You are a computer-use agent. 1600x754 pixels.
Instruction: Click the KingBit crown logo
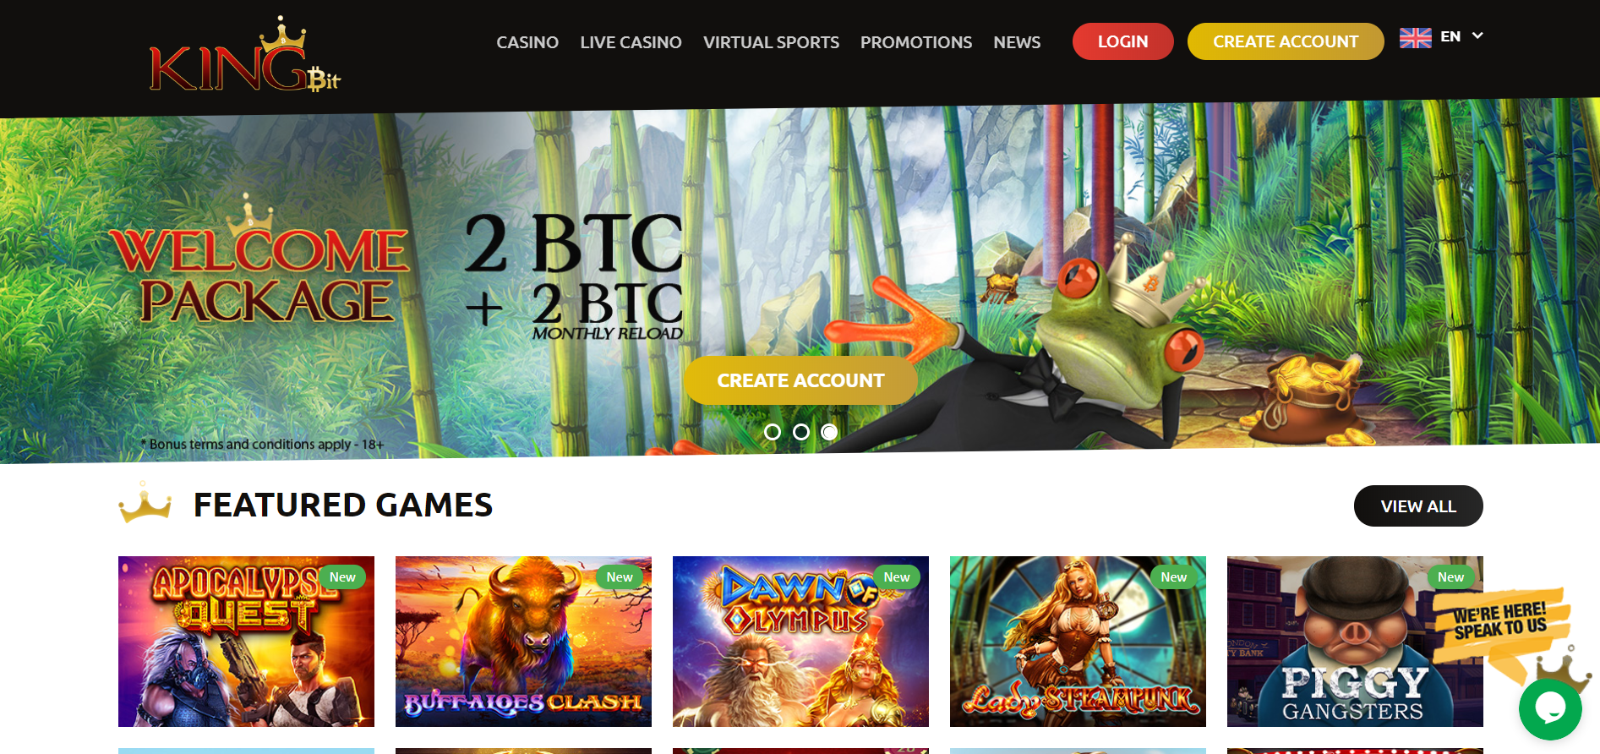pyautogui.click(x=245, y=55)
